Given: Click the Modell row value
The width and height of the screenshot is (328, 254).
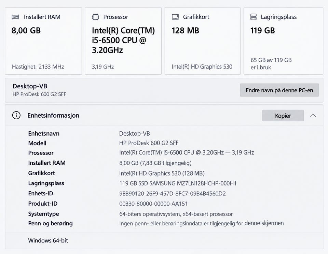Looking at the screenshot, I should 149,143.
